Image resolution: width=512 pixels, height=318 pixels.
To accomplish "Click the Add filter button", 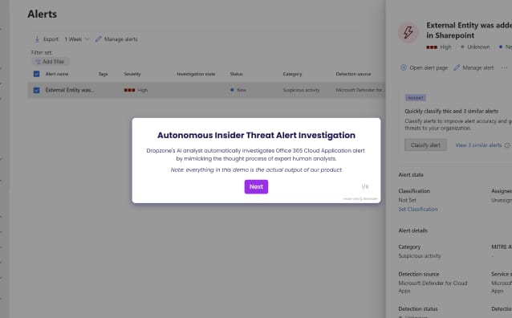I will coord(51,62).
